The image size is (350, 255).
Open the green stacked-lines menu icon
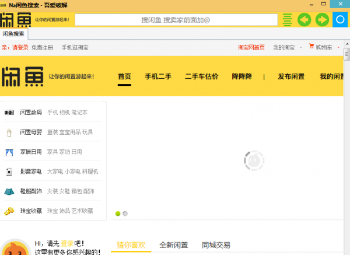point(287,20)
